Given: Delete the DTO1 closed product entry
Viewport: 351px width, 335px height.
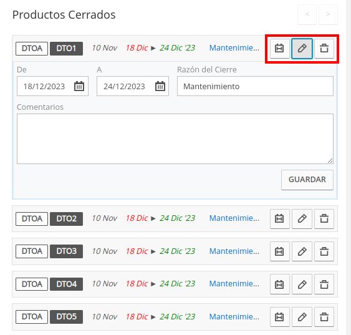Looking at the screenshot, I should (324, 49).
